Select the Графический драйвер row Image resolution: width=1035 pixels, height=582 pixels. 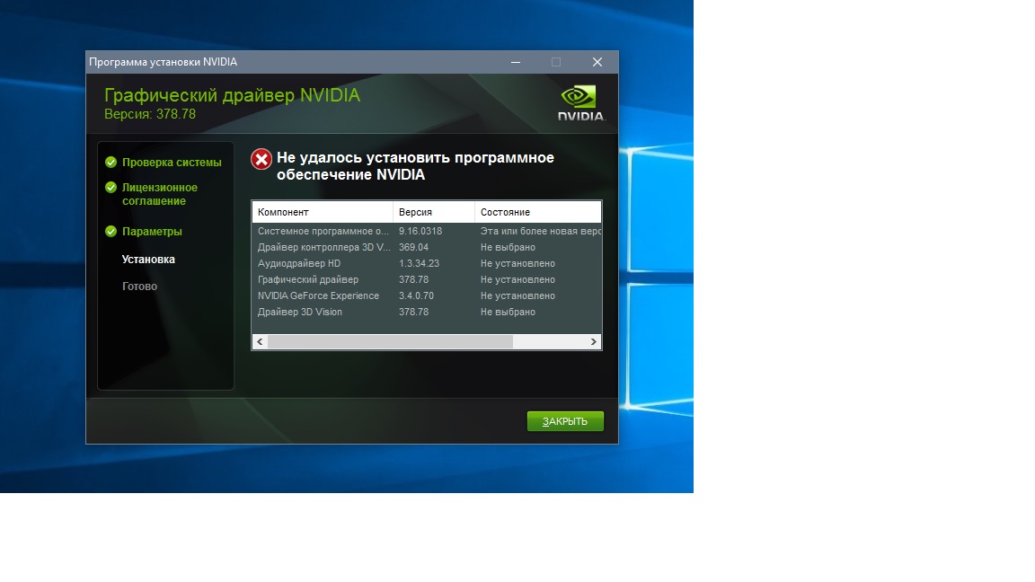[x=427, y=280]
